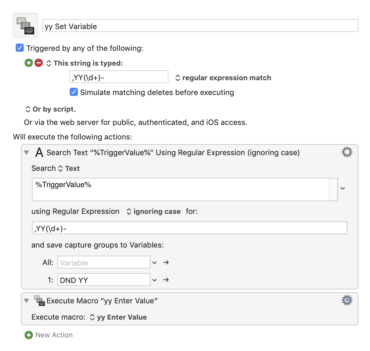Viewport: 370px width, 351px height.
Task: Click green plus icon beside New Action
Action: tap(29, 335)
